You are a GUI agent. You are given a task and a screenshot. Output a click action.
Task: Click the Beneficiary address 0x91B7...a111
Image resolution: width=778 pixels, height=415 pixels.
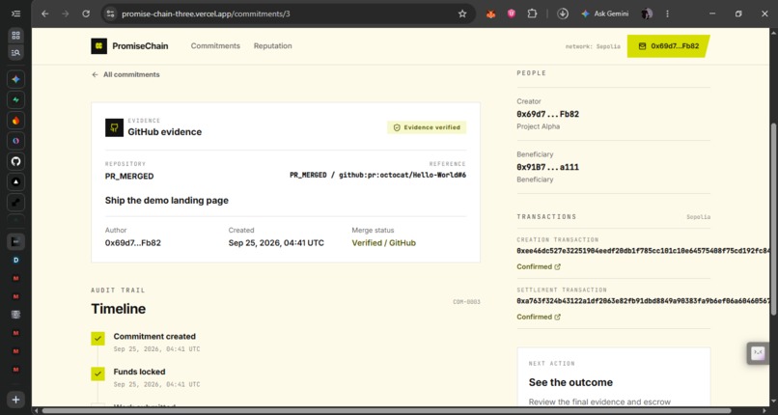[x=547, y=167]
